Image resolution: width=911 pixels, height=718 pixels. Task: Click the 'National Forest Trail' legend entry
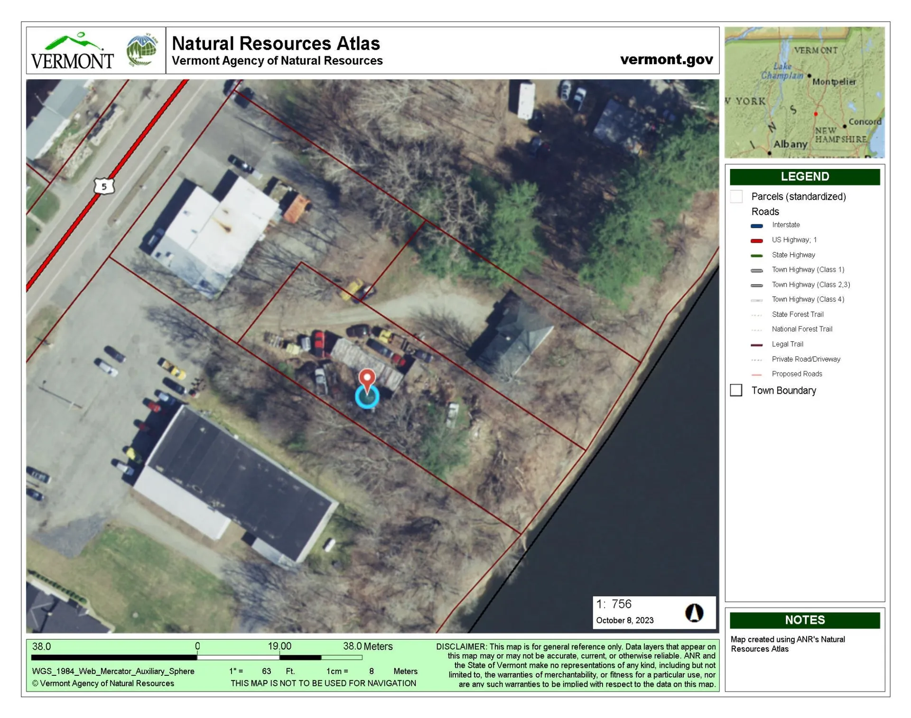[x=801, y=329]
